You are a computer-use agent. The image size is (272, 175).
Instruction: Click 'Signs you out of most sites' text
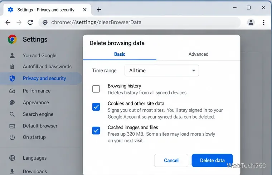coord(165,113)
